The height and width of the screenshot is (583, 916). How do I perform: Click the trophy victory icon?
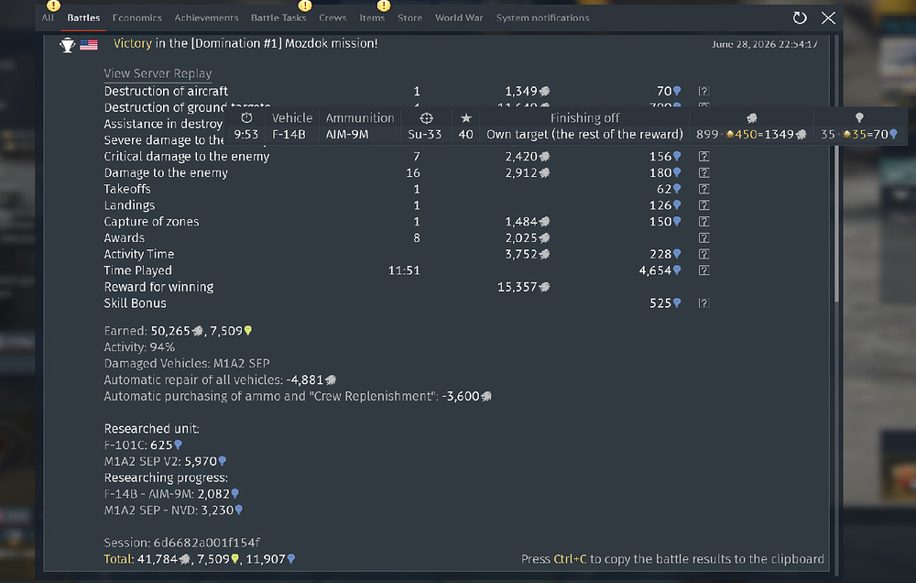point(68,45)
